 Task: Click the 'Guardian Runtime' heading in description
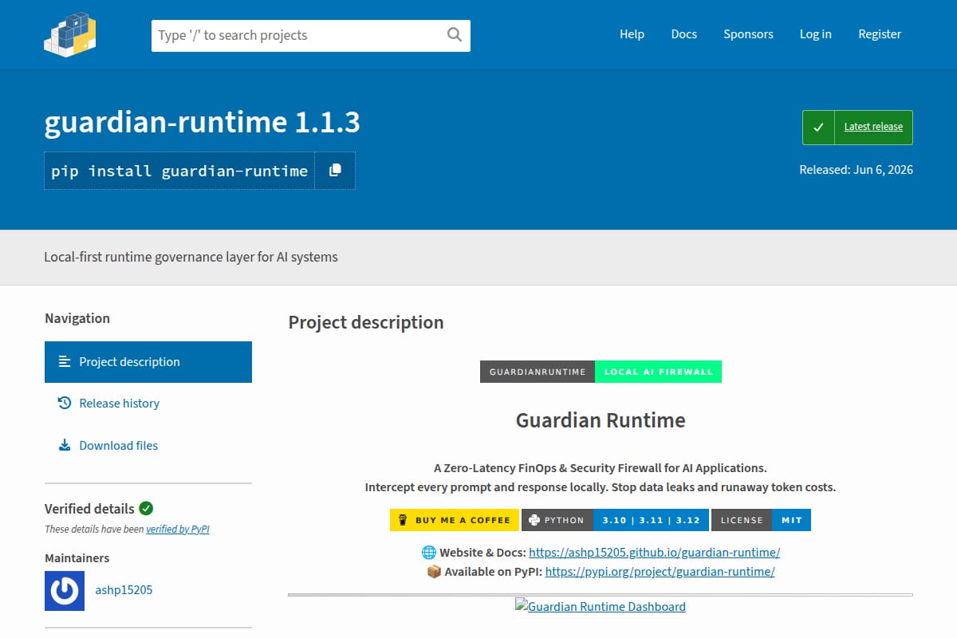tap(601, 420)
